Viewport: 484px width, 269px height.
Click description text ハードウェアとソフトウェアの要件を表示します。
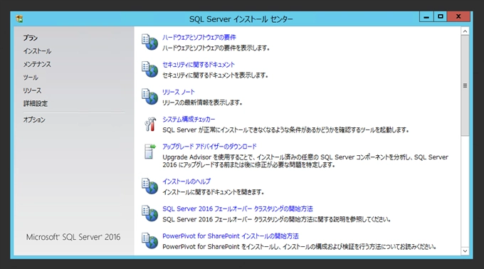pos(216,48)
